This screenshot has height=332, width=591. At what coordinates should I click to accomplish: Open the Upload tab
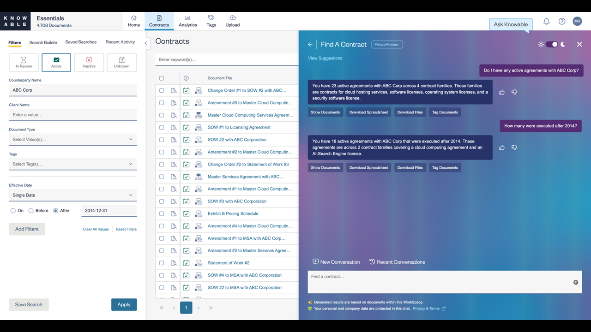coord(233,21)
